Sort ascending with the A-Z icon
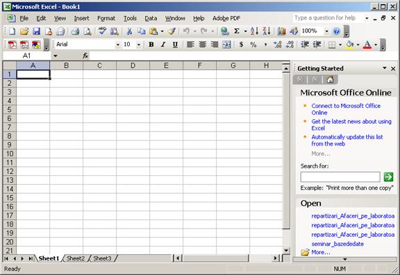 pyautogui.click(x=254, y=31)
